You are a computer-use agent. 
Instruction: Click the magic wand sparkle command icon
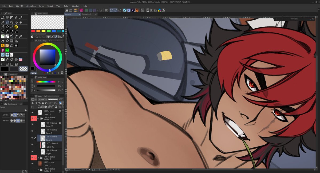pos(133,10)
